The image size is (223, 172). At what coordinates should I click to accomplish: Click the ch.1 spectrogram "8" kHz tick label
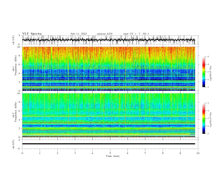click(20, 56)
